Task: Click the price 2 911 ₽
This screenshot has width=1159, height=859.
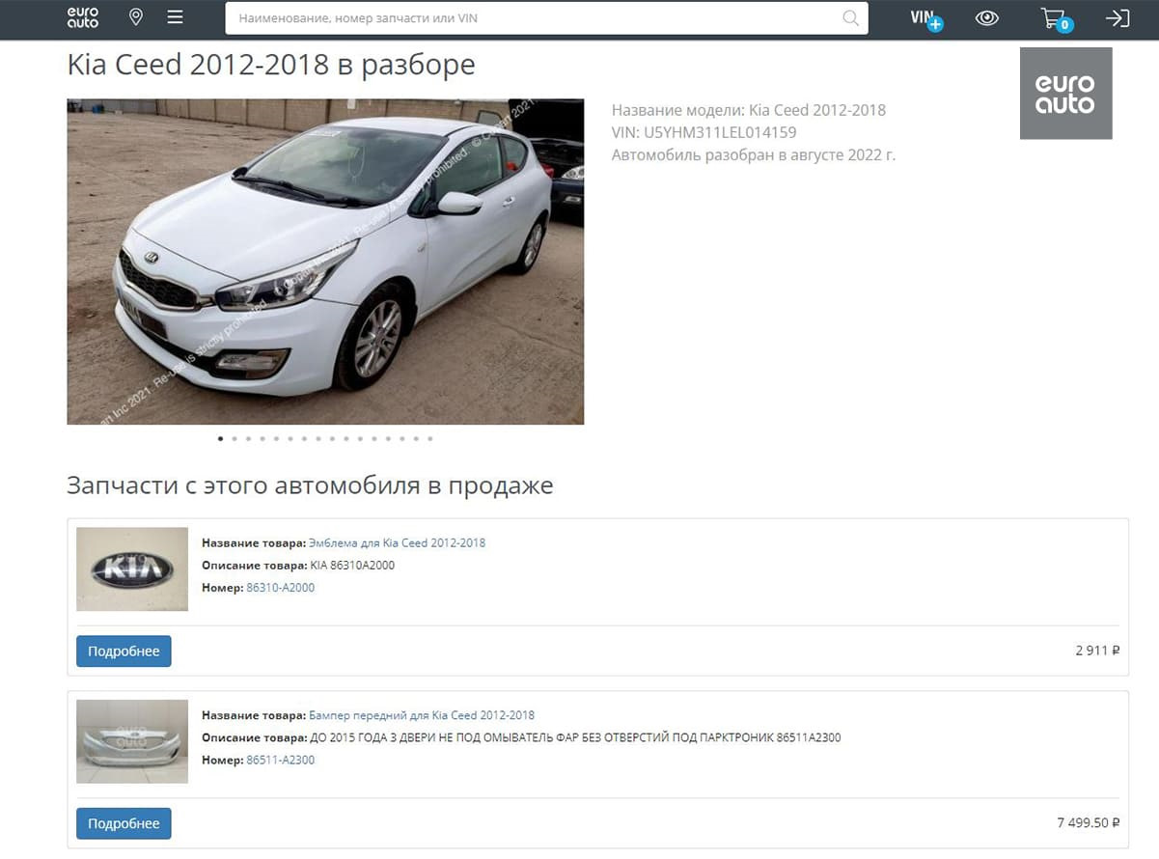Action: (x=1097, y=651)
